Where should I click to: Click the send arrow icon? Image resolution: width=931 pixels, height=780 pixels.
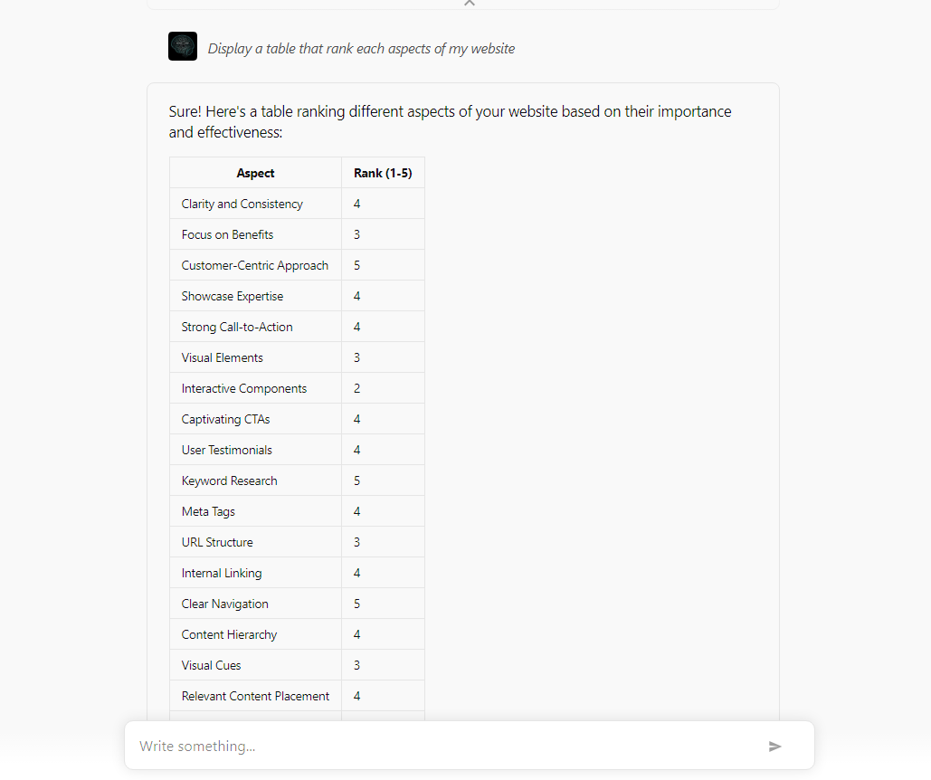point(774,747)
